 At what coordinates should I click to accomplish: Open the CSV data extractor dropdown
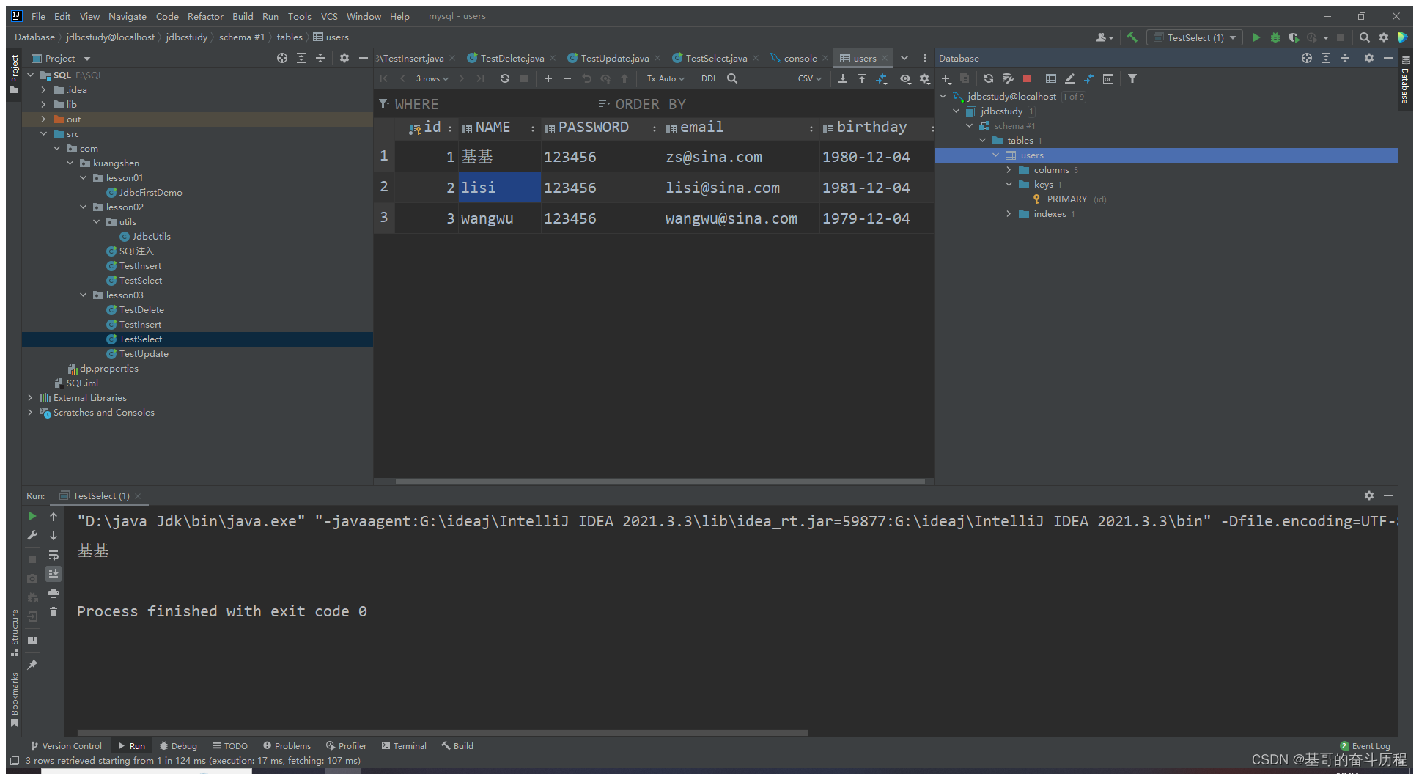pyautogui.click(x=809, y=78)
